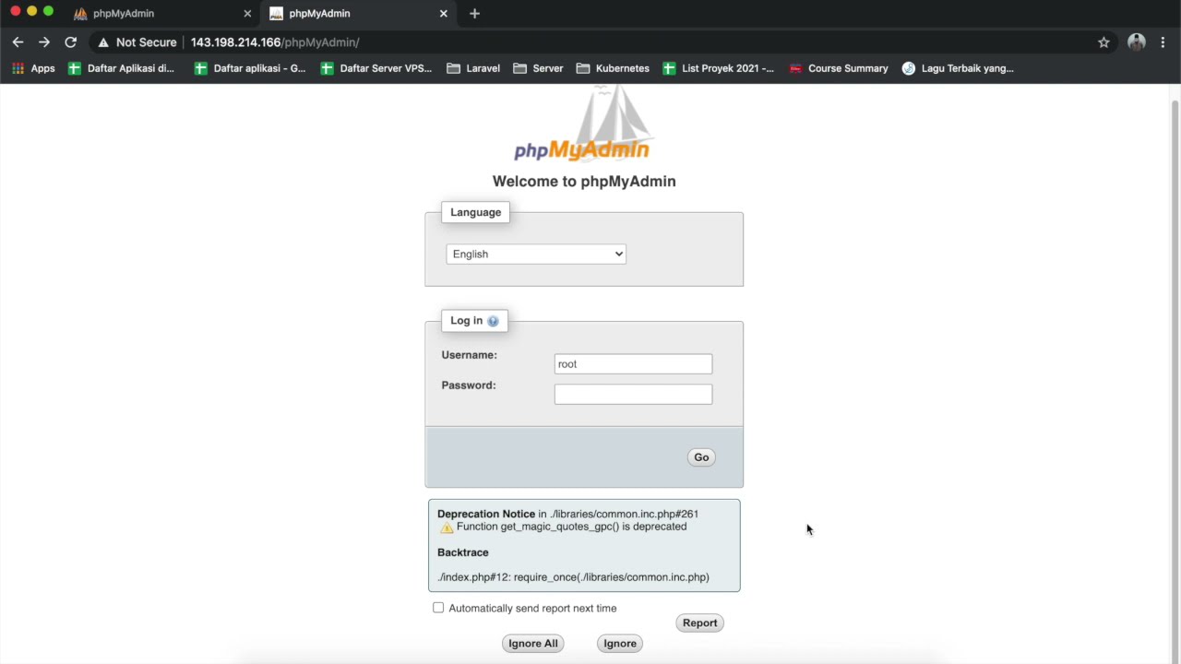Click the 'Backtrace' heading text
This screenshot has height=664, width=1181.
463,552
